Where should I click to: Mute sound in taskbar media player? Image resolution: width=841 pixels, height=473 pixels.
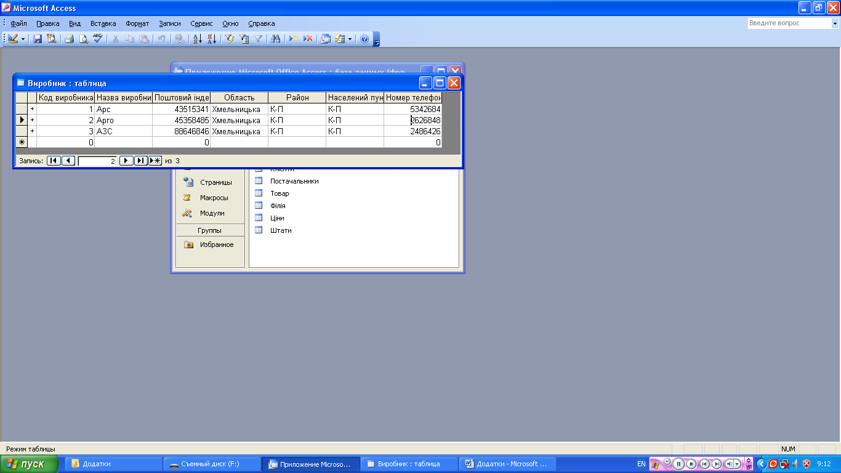tap(730, 464)
